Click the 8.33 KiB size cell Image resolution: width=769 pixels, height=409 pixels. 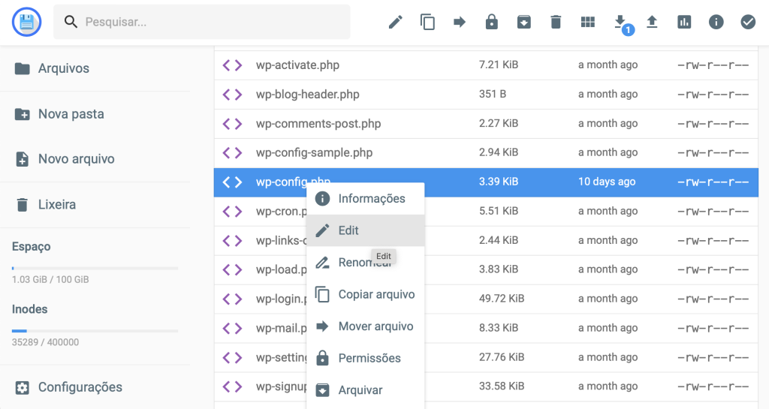499,328
